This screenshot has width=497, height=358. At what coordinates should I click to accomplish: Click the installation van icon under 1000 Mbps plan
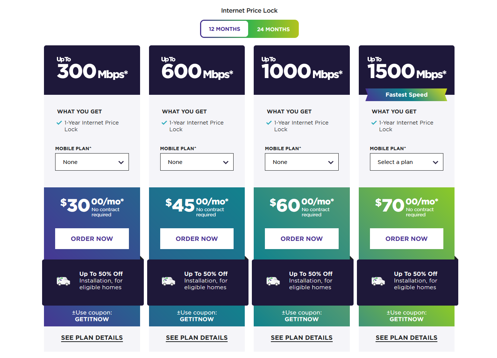click(273, 281)
